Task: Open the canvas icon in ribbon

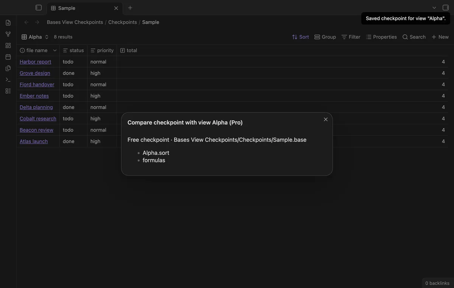Action: click(8, 45)
